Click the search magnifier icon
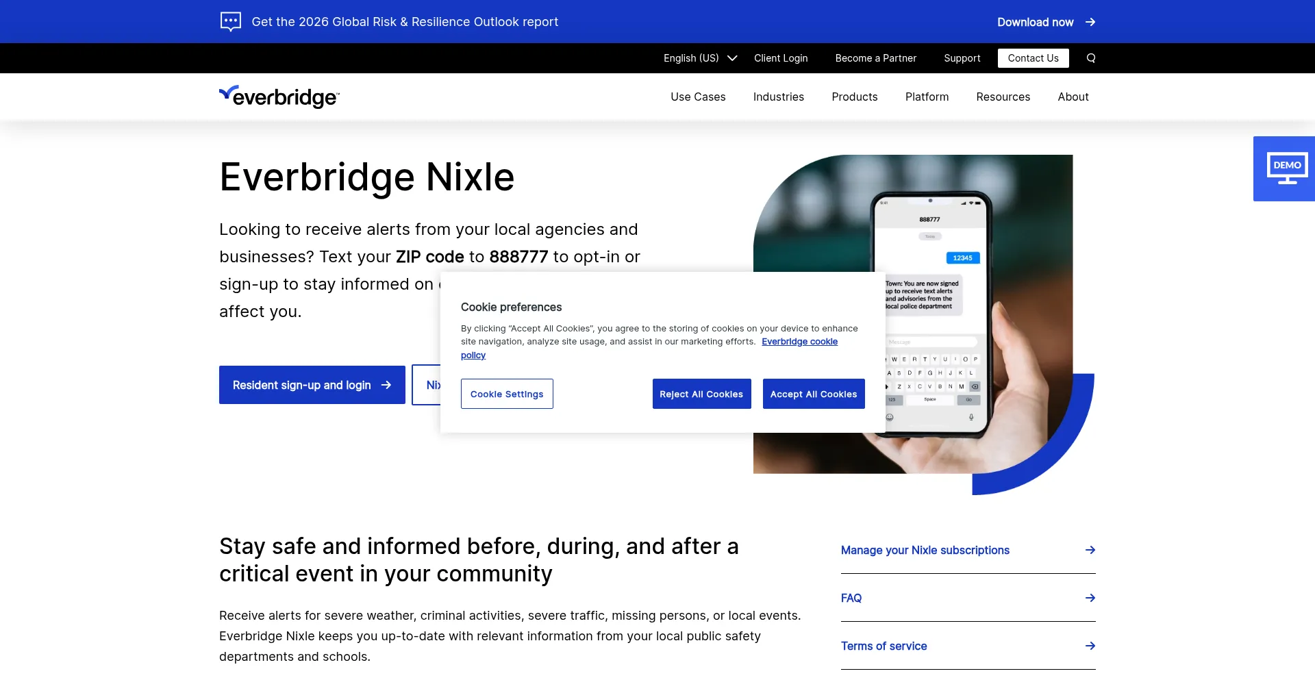 (x=1091, y=58)
